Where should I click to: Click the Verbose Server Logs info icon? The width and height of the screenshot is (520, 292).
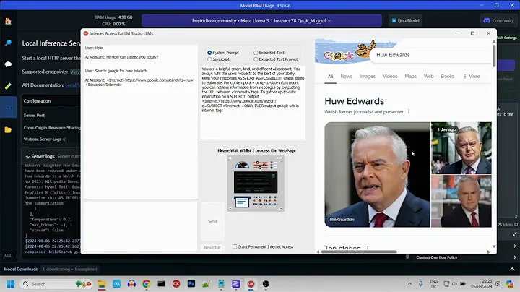tap(65, 139)
